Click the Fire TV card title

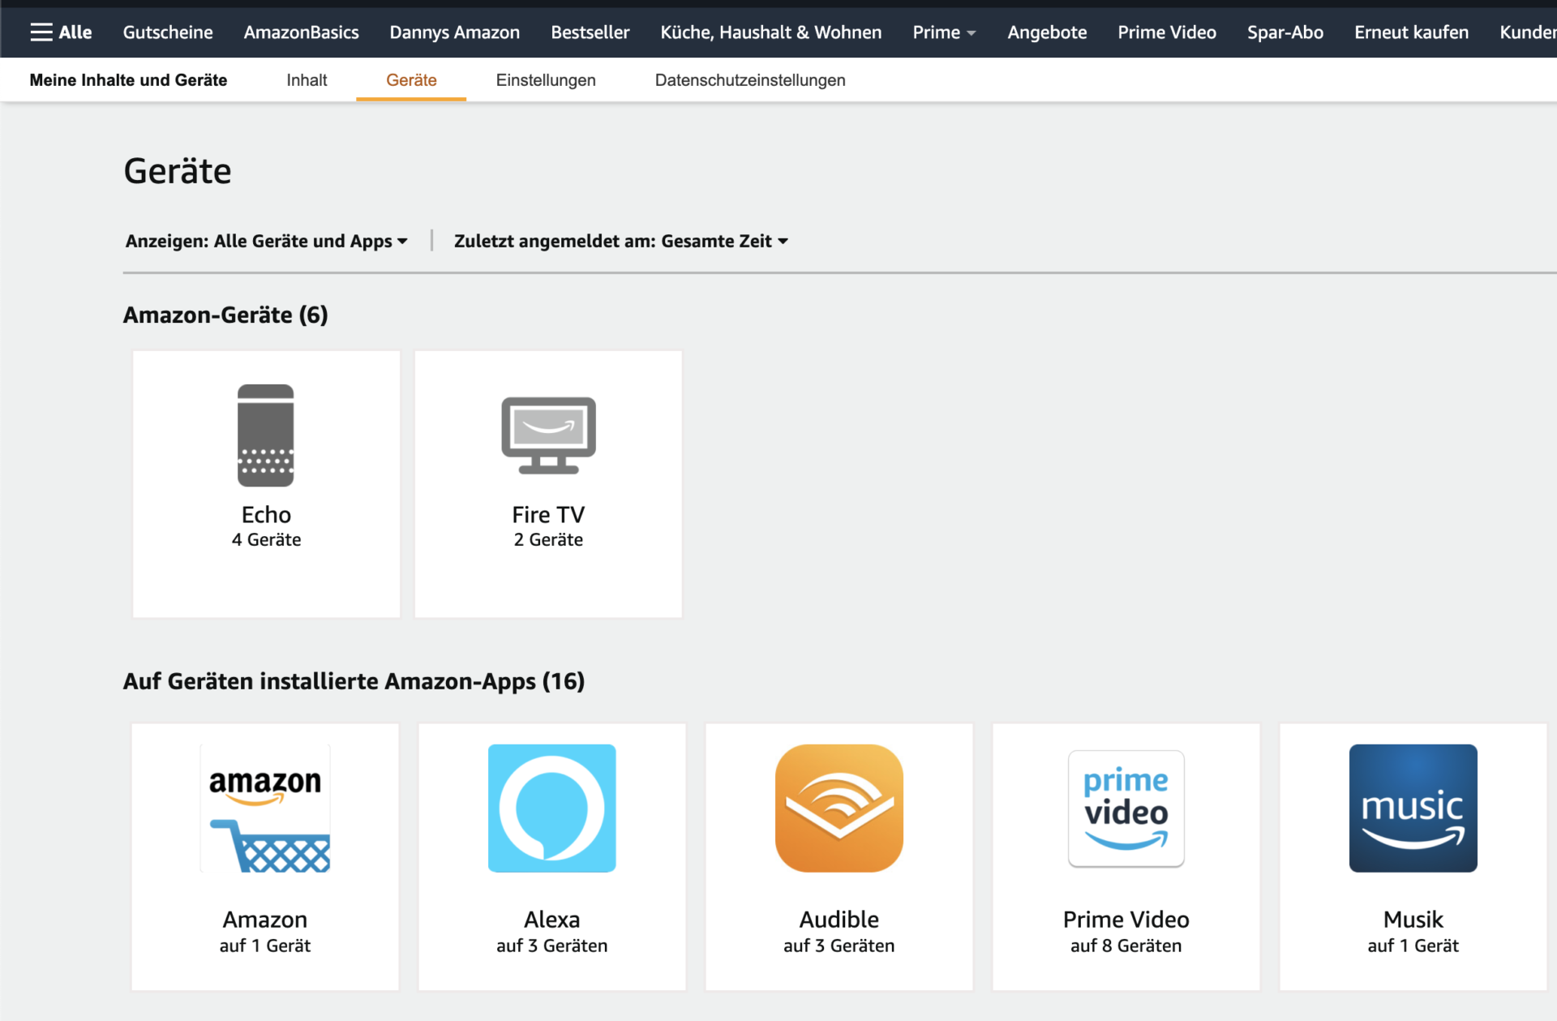(548, 514)
